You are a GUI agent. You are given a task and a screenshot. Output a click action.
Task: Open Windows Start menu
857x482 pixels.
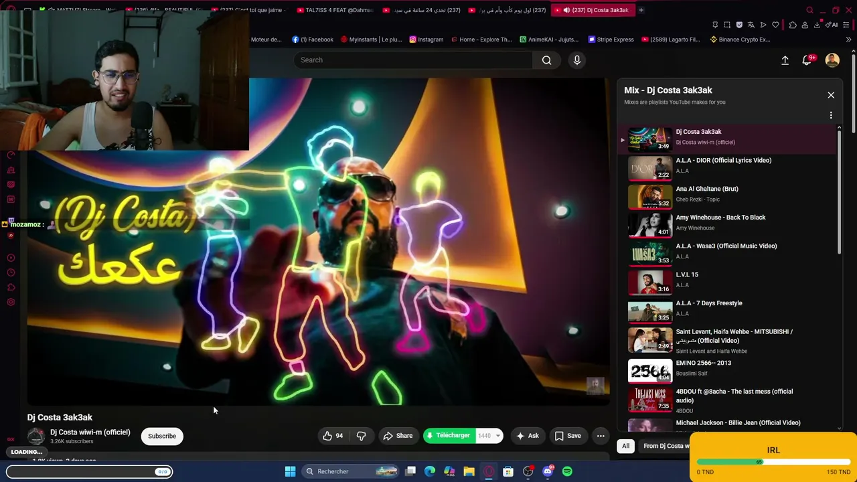[x=290, y=471]
